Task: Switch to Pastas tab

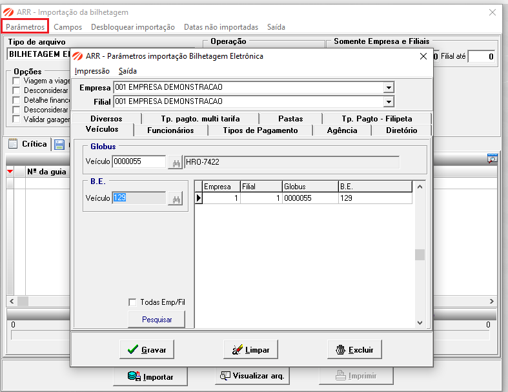Action: tap(290, 119)
